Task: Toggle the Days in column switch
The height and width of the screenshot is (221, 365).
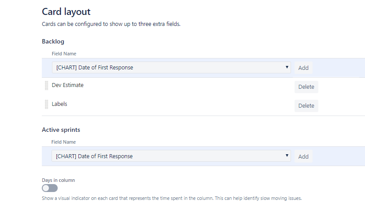Action: point(50,188)
